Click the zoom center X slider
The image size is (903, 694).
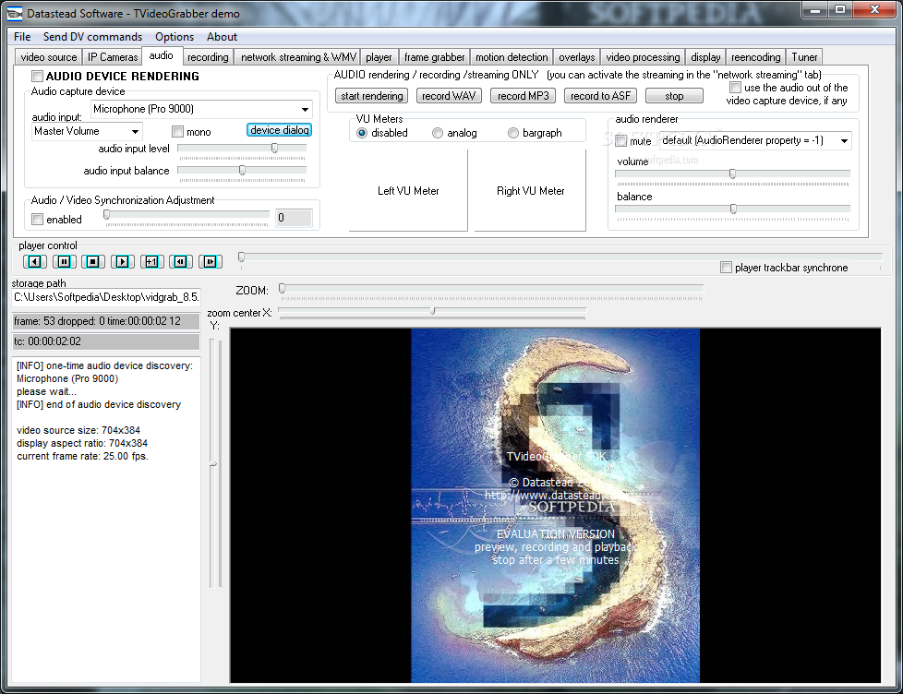point(432,311)
